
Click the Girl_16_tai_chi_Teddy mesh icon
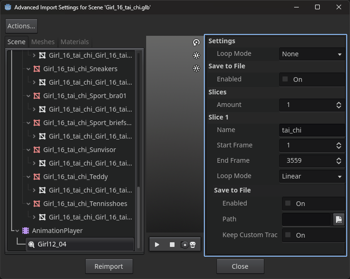(x=37, y=177)
